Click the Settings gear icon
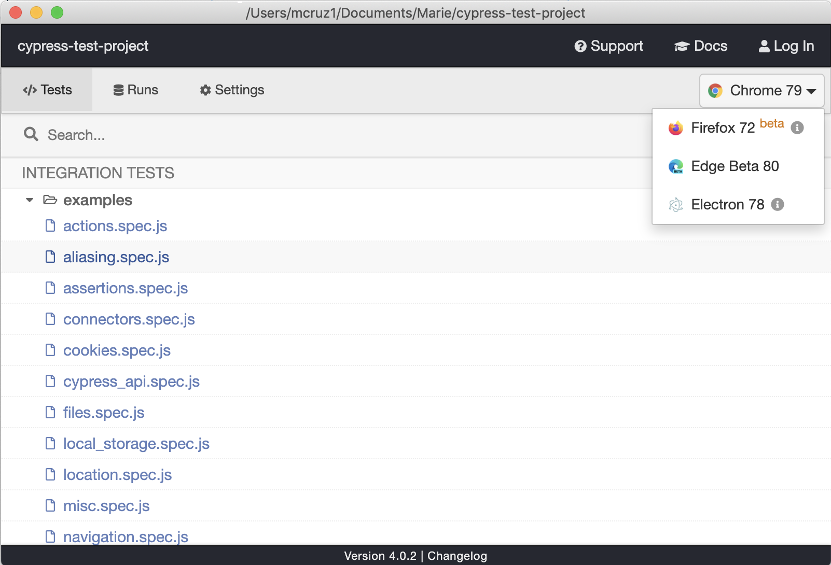 (x=205, y=90)
